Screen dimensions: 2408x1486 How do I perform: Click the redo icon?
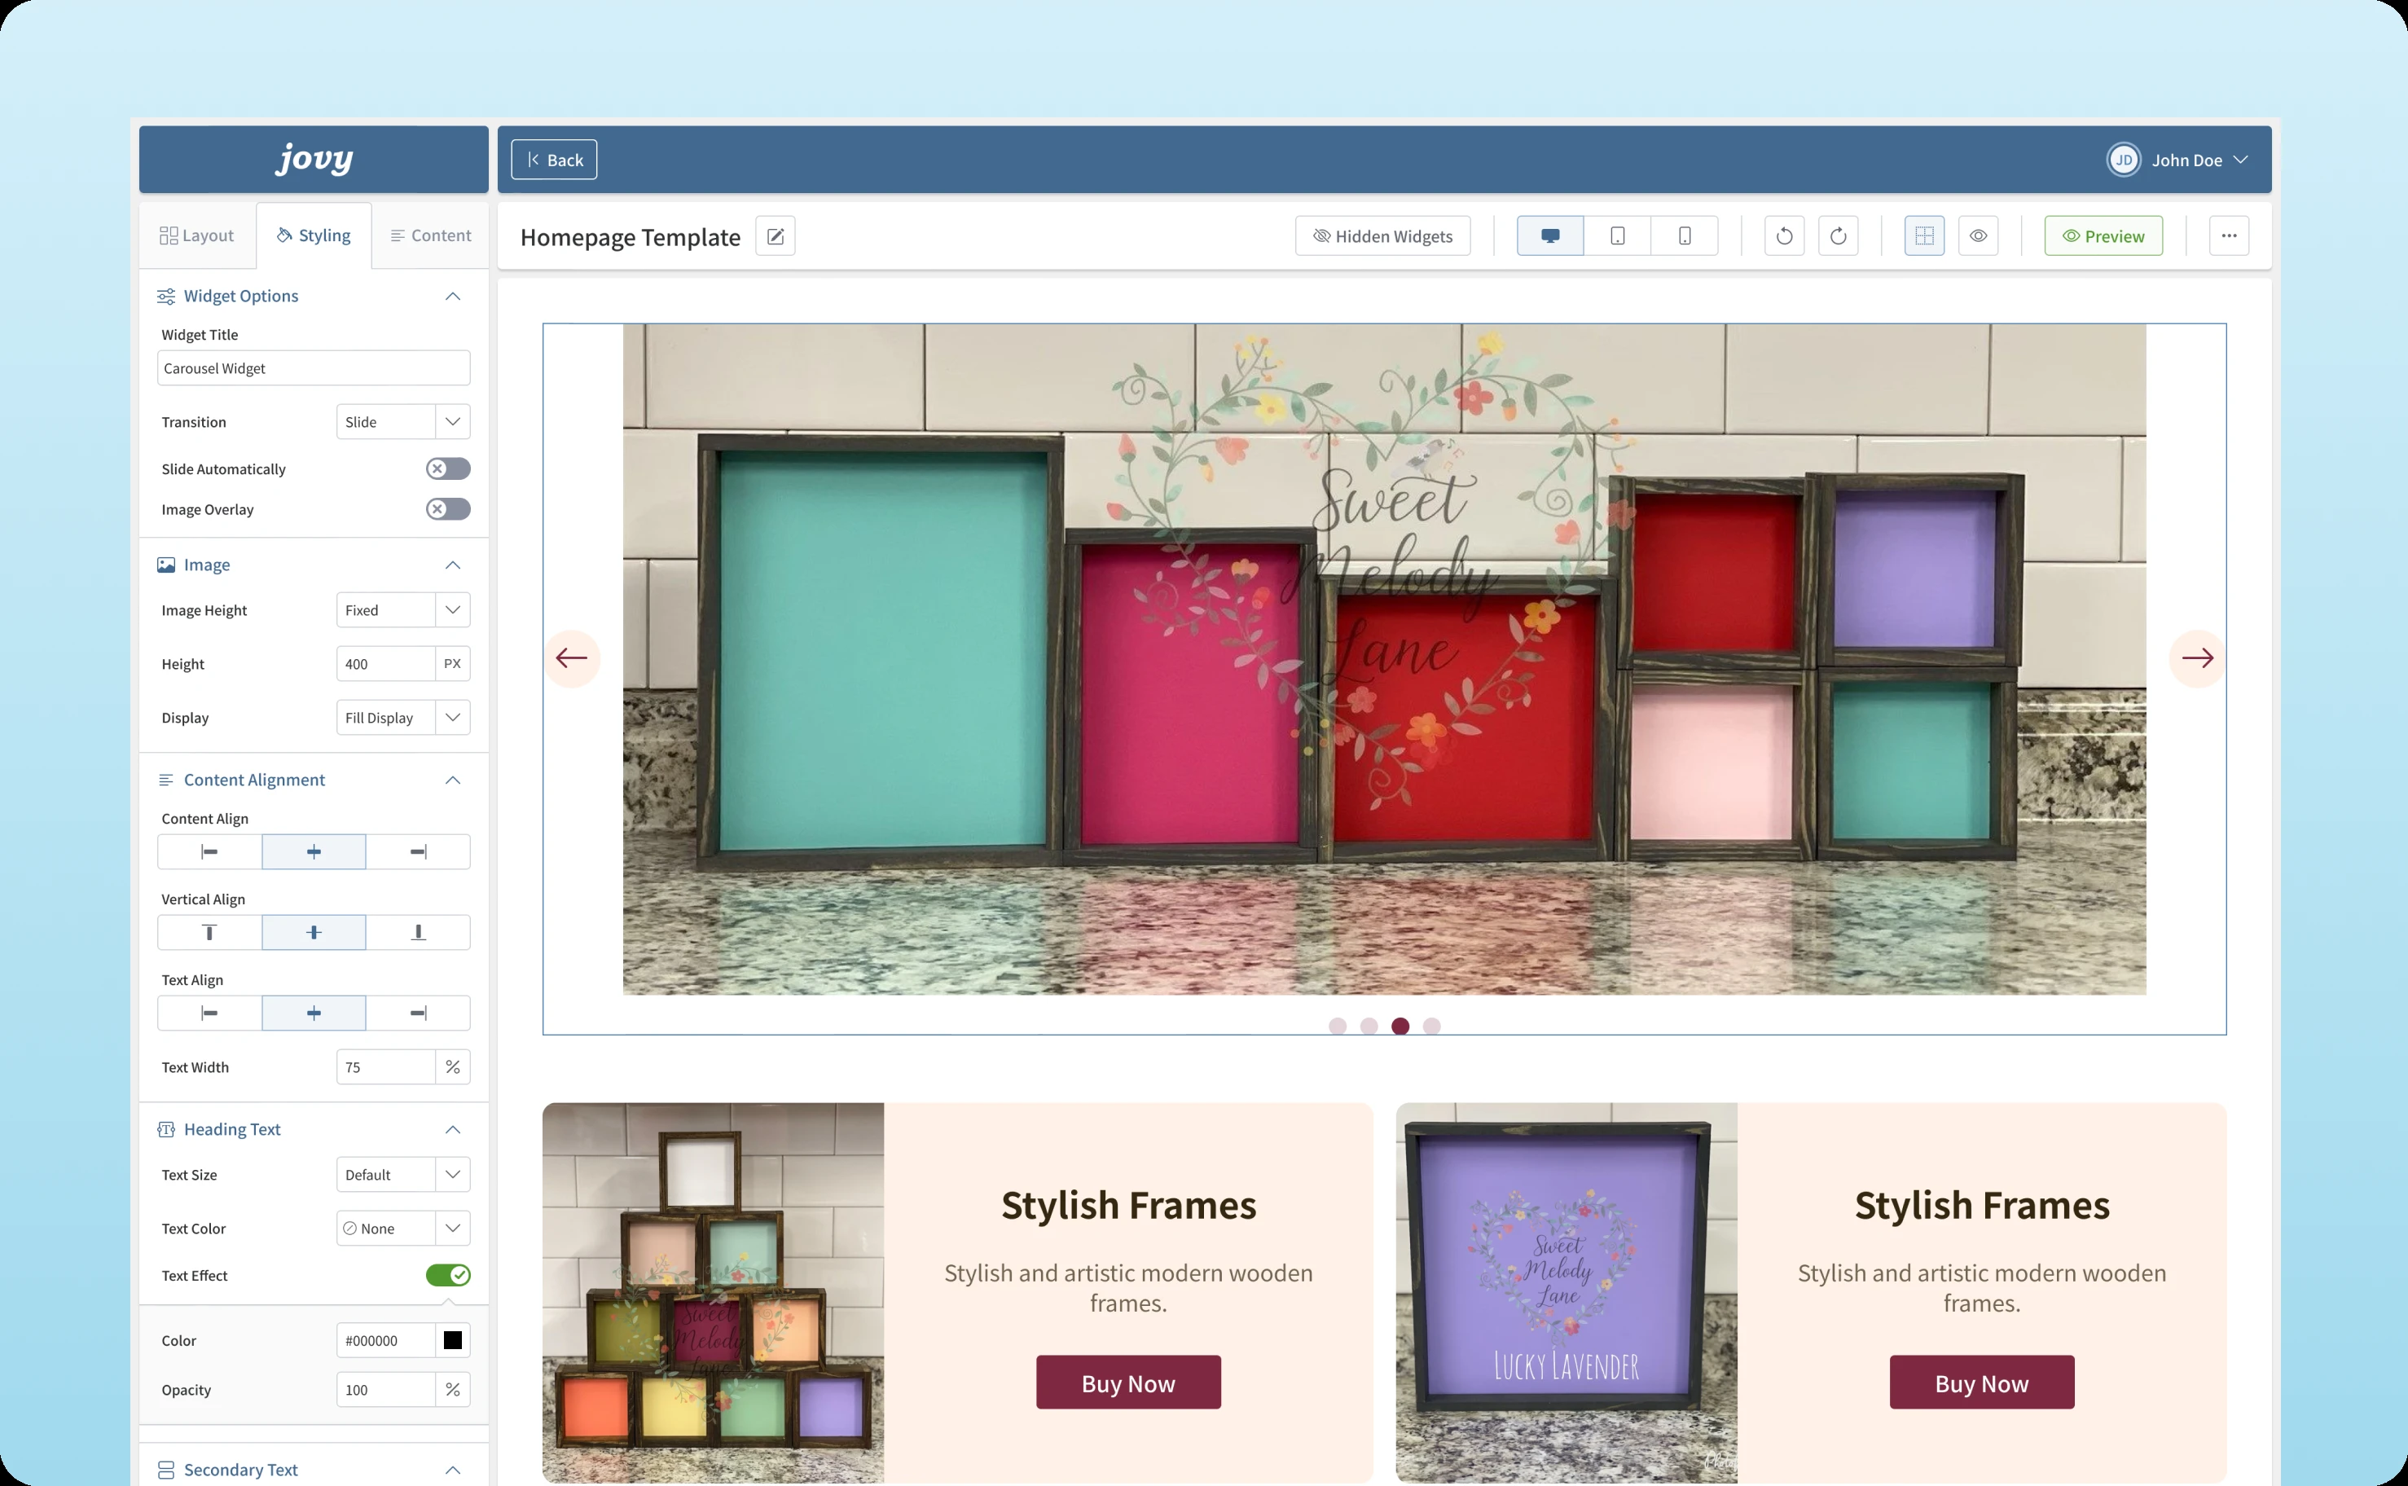click(x=1838, y=236)
